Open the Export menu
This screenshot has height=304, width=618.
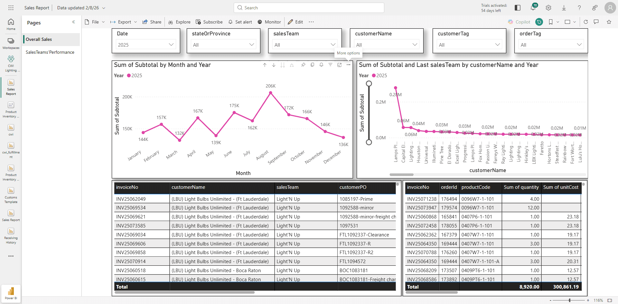(124, 22)
